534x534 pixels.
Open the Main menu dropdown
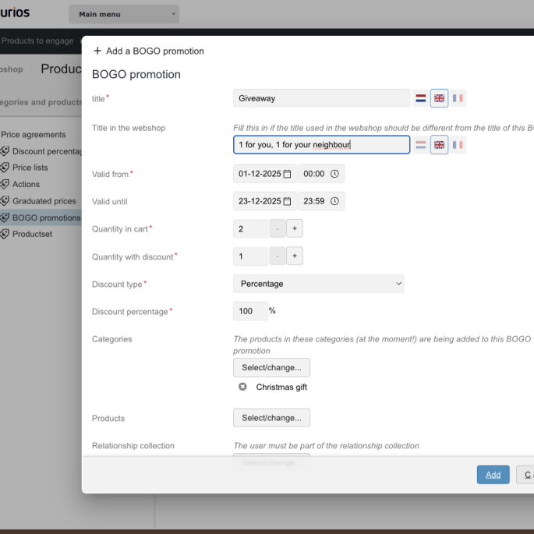pos(124,14)
